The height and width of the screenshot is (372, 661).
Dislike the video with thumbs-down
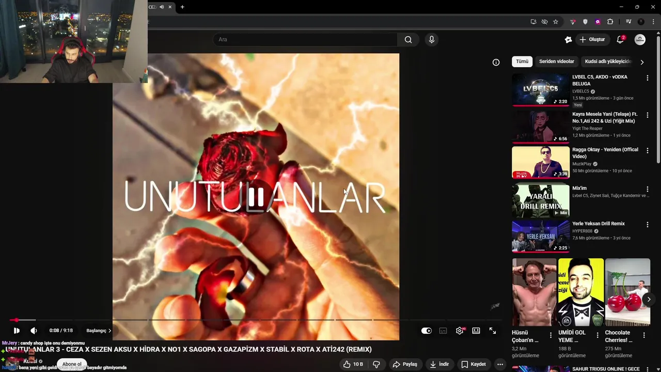(376, 364)
